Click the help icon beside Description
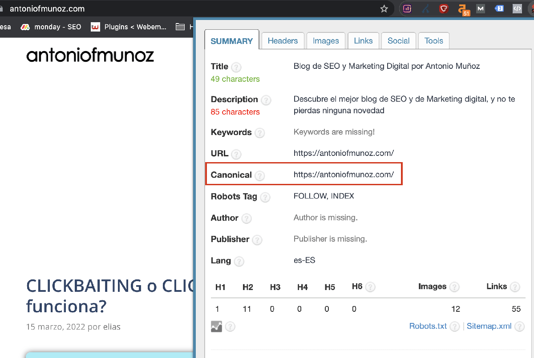 [266, 100]
